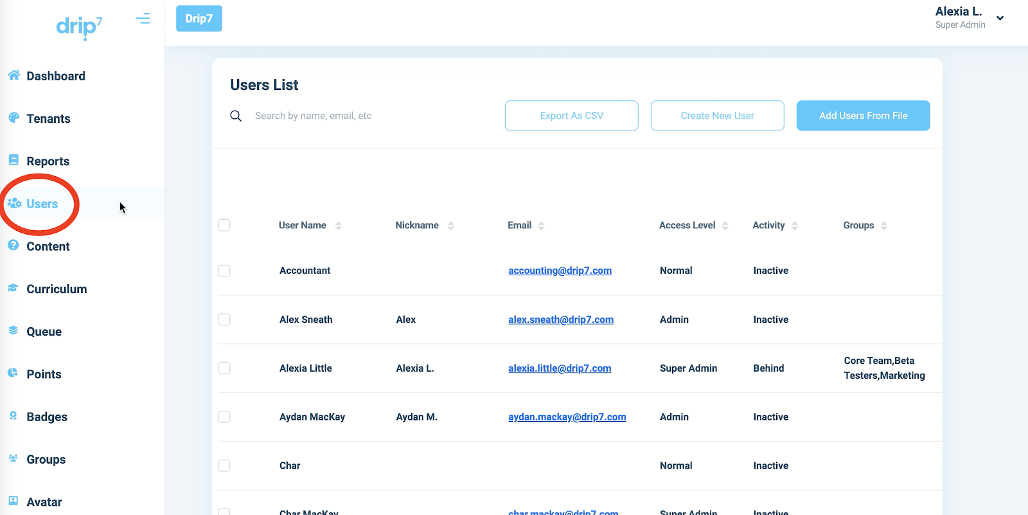Click Core Team,Beta Testers,Marketing groups cell
The width and height of the screenshot is (1028, 515).
[x=885, y=368]
